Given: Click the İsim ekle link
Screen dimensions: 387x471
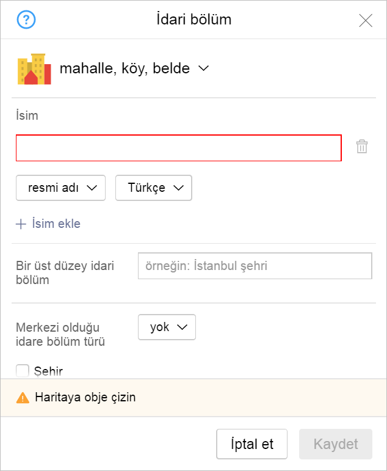Looking at the screenshot, I should [x=56, y=224].
